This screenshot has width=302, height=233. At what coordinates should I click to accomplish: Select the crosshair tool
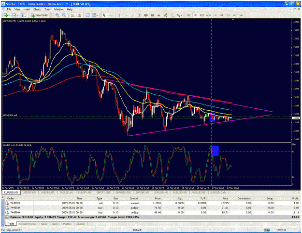click(111, 15)
